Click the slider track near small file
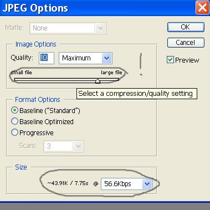The image size is (210, 210). [22, 80]
